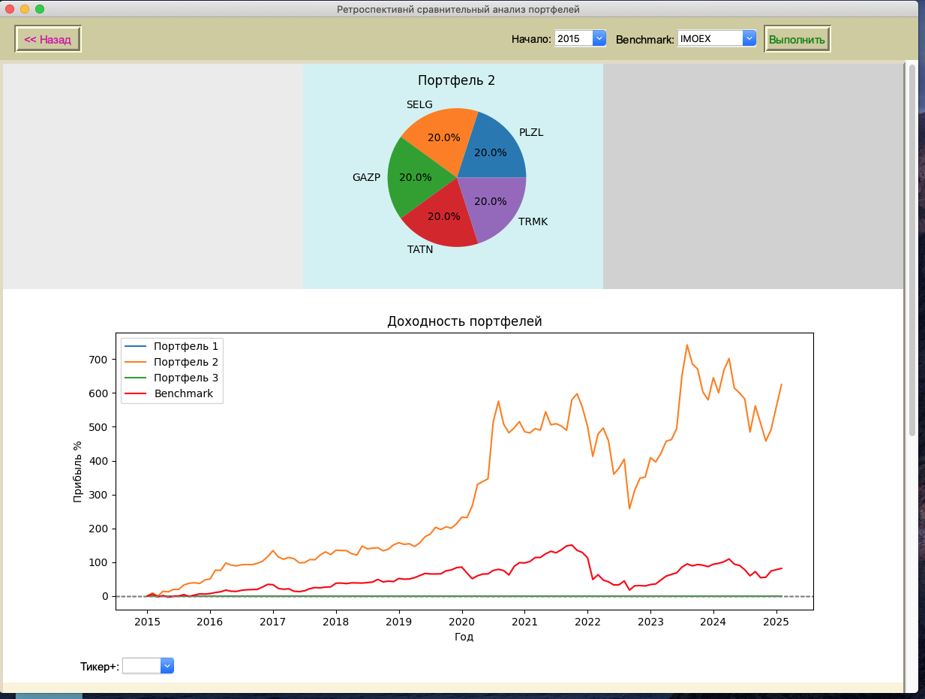Viewport: 925px width, 699px height.
Task: Open the 'Начало' year dropdown
Action: [x=580, y=38]
